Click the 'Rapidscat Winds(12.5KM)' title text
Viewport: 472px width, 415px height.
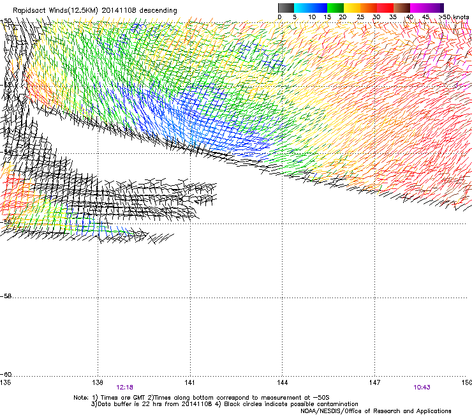pos(55,11)
